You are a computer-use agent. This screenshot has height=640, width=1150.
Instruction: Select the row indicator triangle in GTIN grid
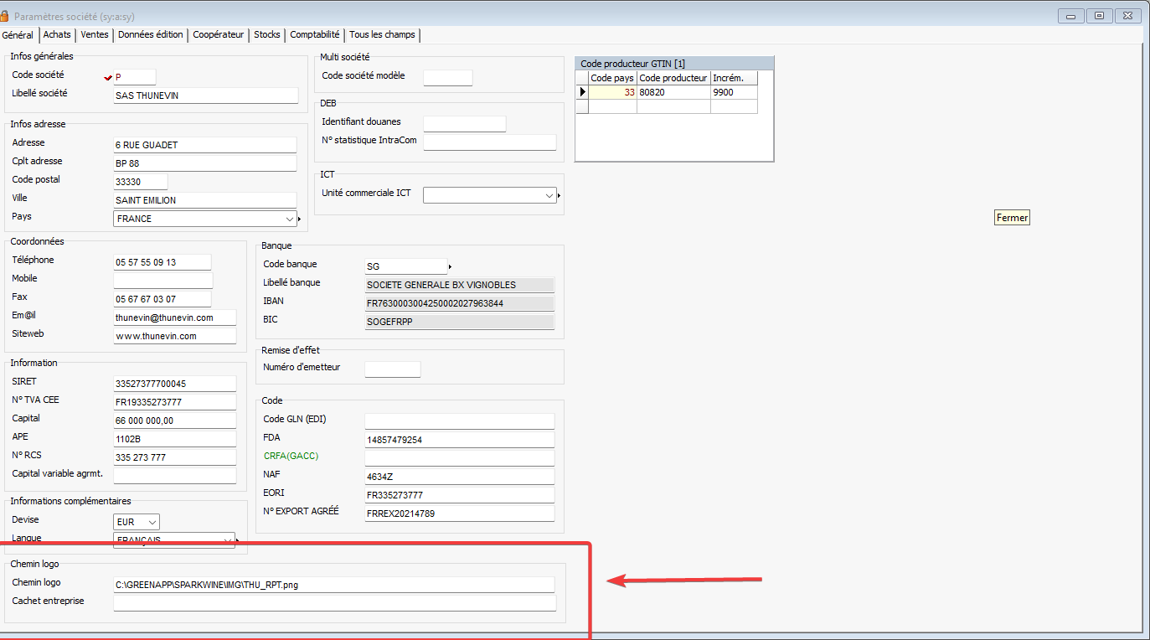pyautogui.click(x=582, y=92)
